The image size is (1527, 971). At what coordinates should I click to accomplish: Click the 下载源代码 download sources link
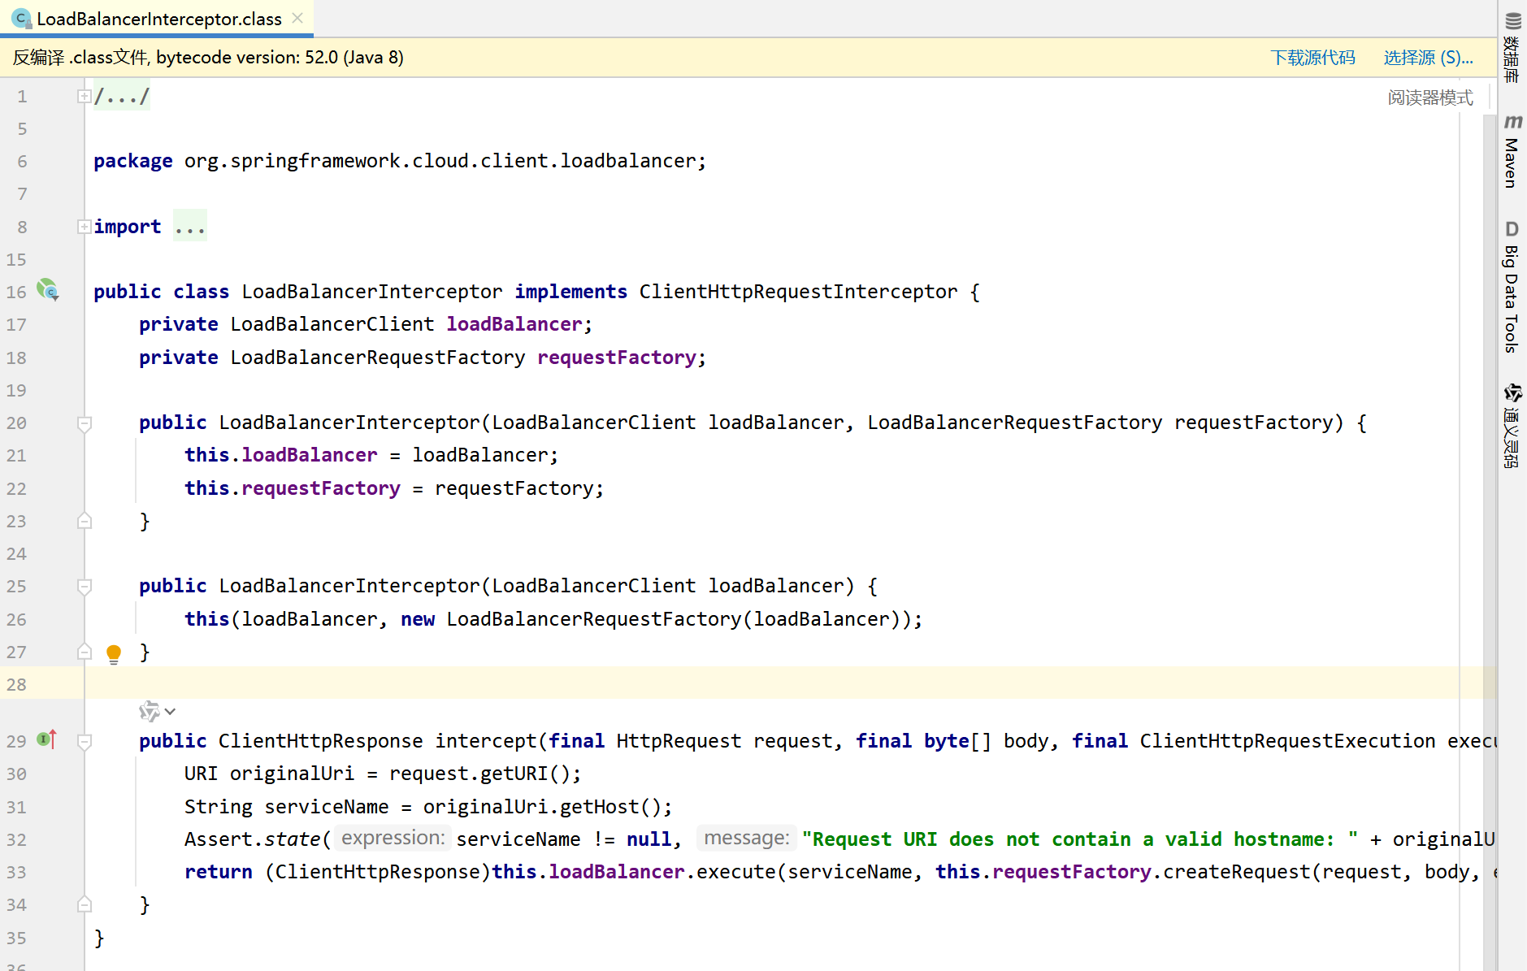point(1312,58)
